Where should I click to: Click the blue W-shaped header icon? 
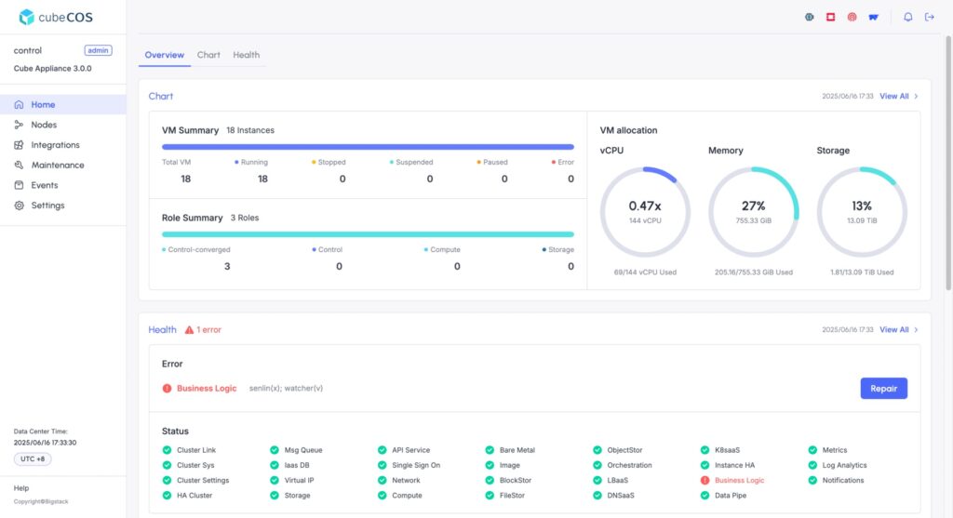(x=874, y=17)
